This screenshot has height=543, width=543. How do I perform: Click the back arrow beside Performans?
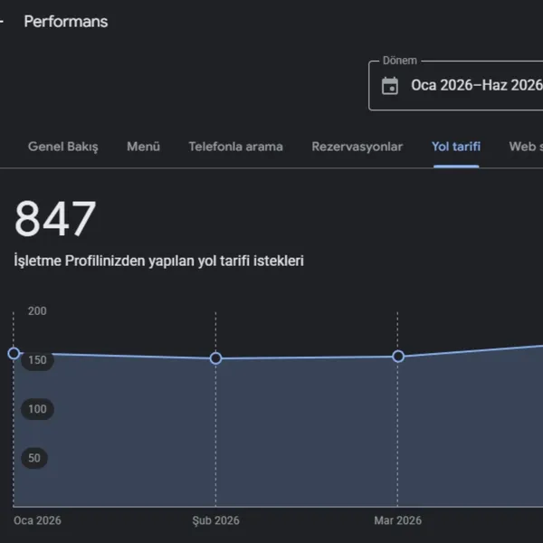(1, 22)
